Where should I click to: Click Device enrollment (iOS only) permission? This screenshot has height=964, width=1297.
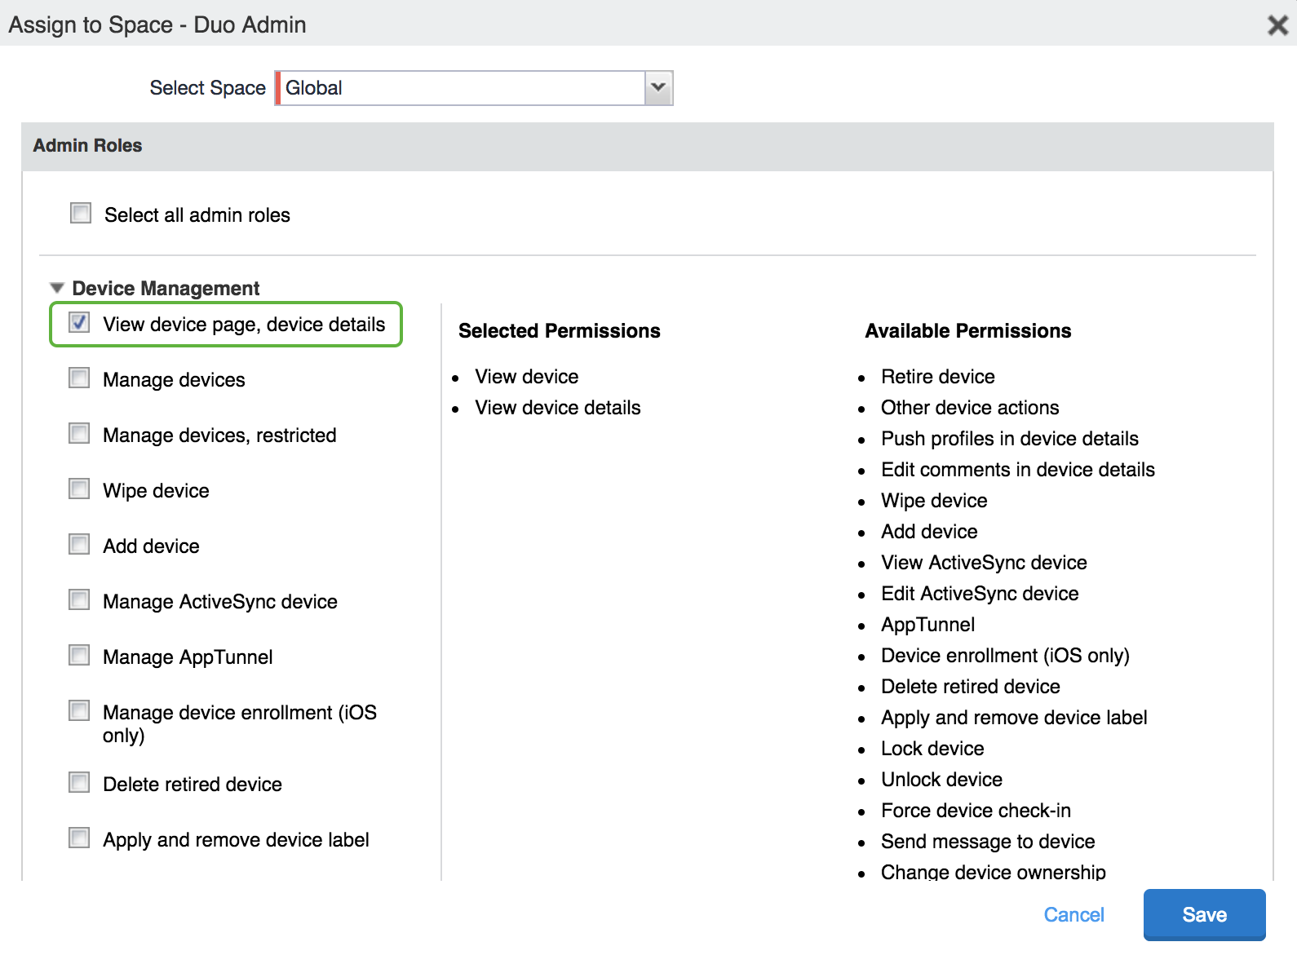[1005, 656]
